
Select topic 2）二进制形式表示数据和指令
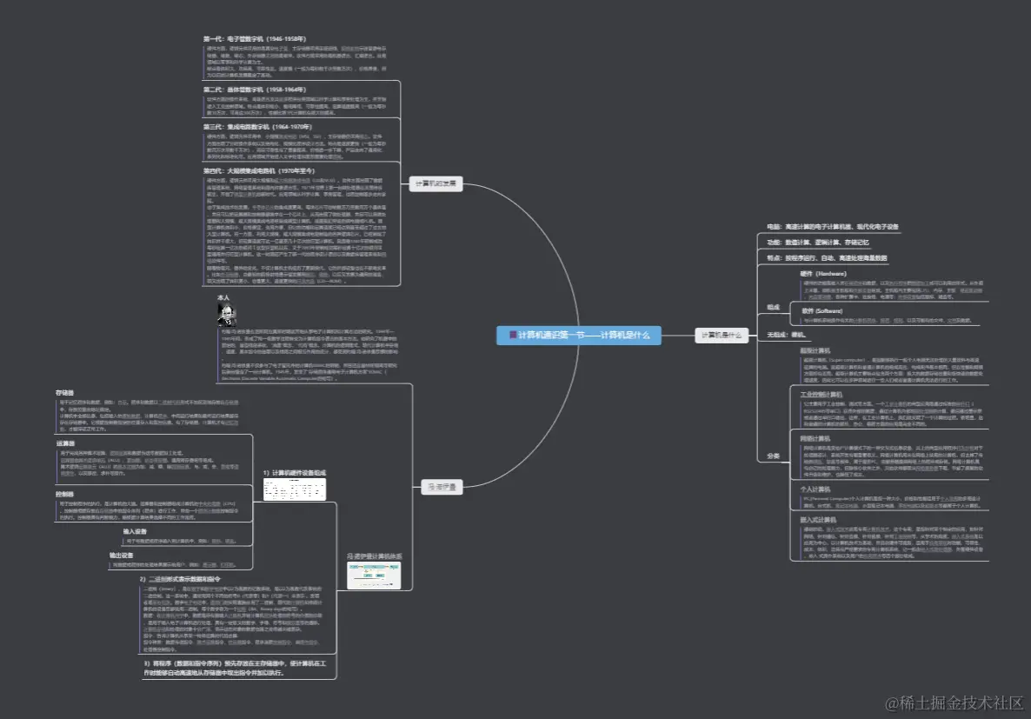[180, 579]
